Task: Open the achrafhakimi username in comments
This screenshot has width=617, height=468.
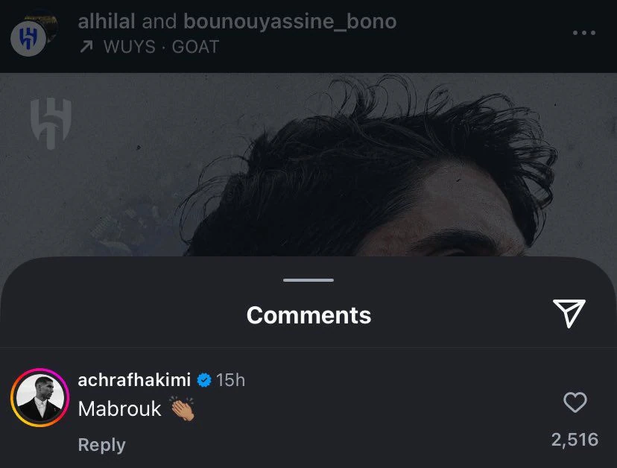Action: coord(135,380)
